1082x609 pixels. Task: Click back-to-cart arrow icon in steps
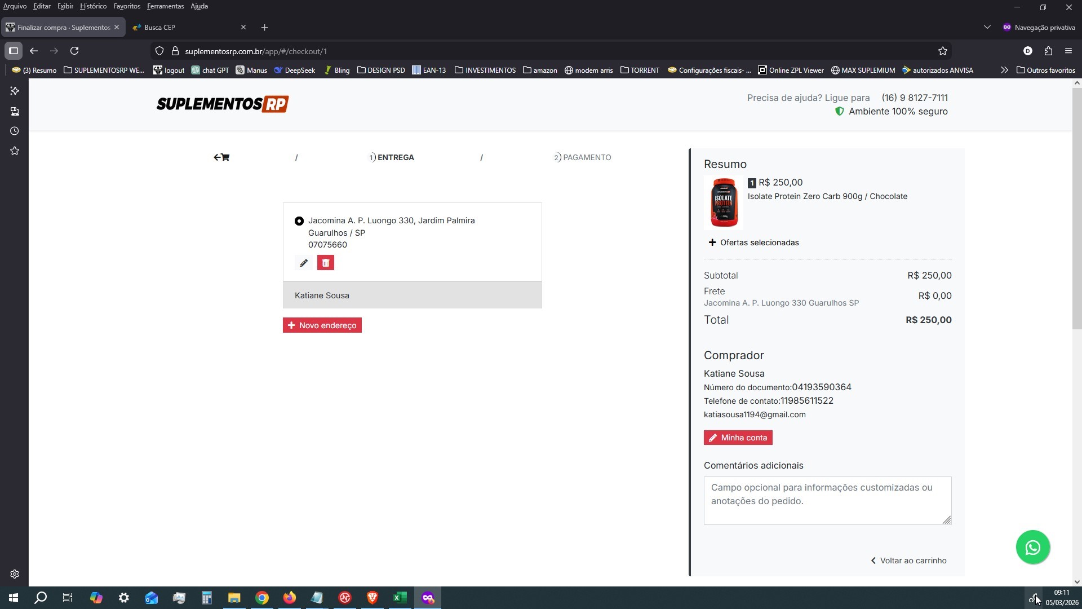221,157
